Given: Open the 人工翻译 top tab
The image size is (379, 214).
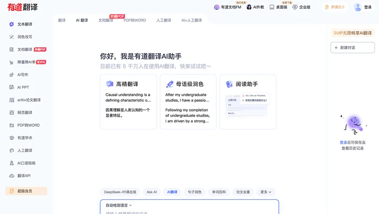Looking at the screenshot, I should [x=164, y=20].
